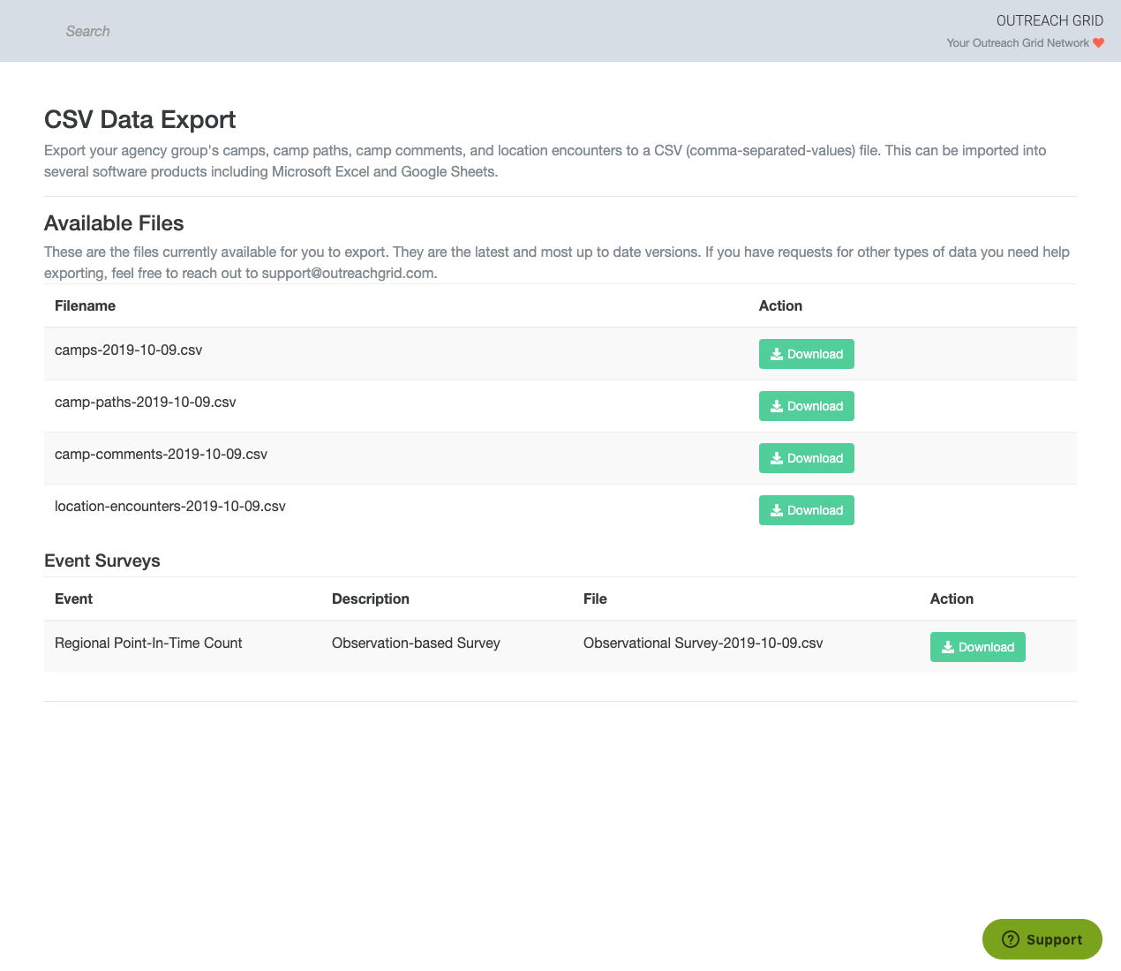Click the download icon for camp-comments-2019-10-09.csv
This screenshot has height=971, width=1121.
tap(777, 458)
